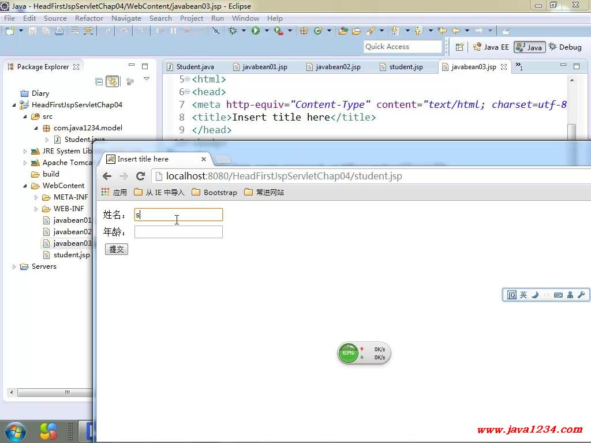Viewport: 591px width, 443px height.
Task: Click the 提交 submit button
Action: click(117, 249)
